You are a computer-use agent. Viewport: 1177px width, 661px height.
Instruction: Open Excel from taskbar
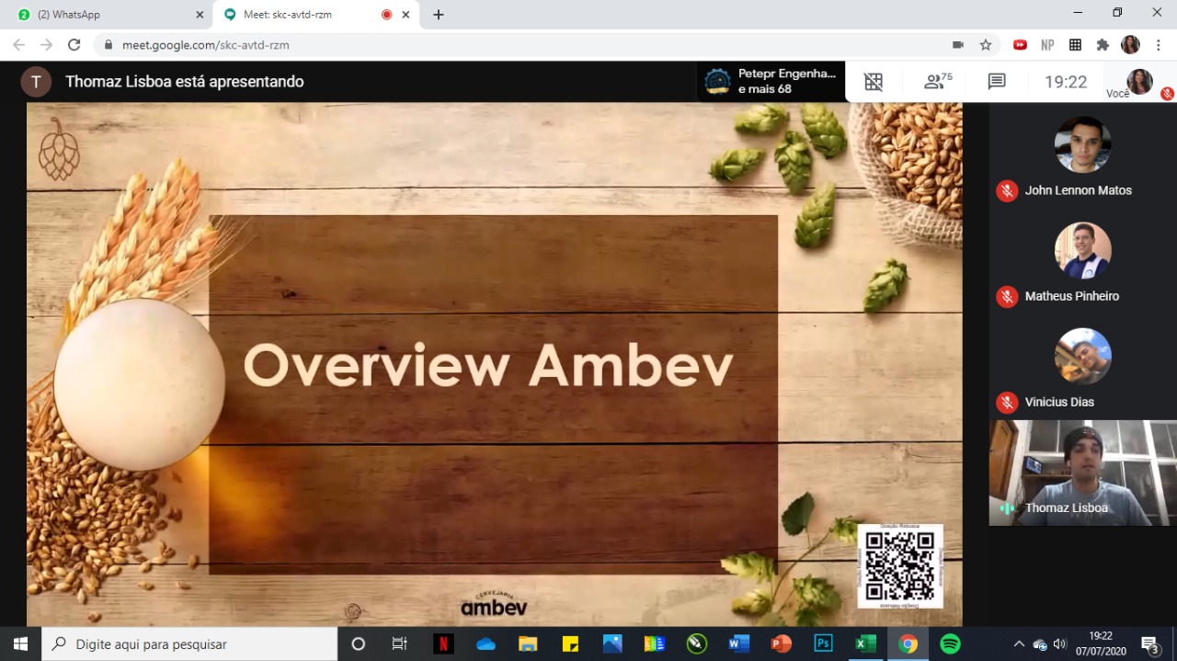tap(866, 644)
